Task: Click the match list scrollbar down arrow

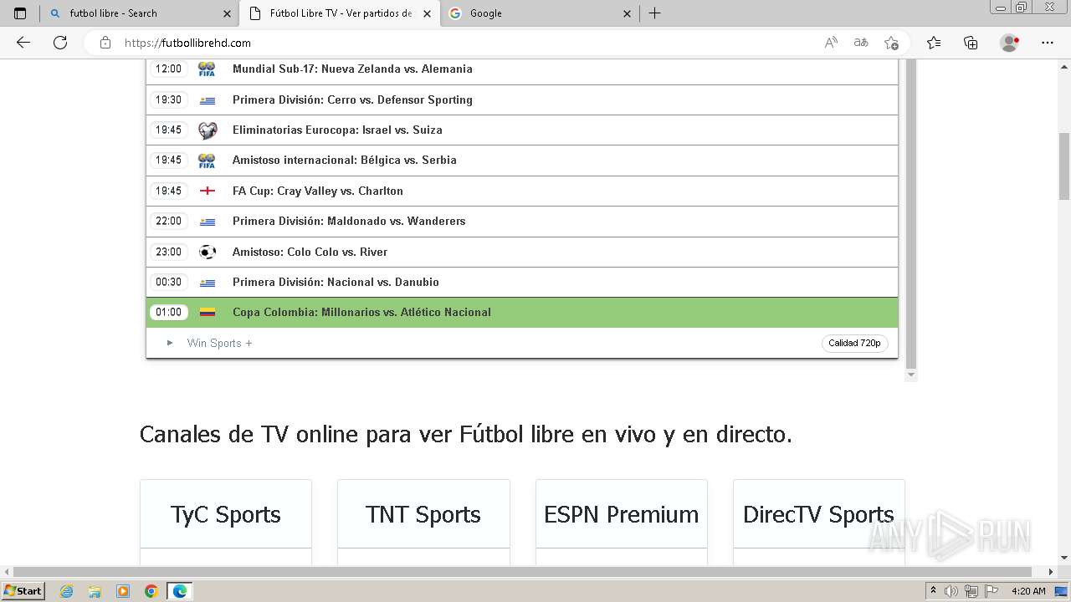Action: 911,375
